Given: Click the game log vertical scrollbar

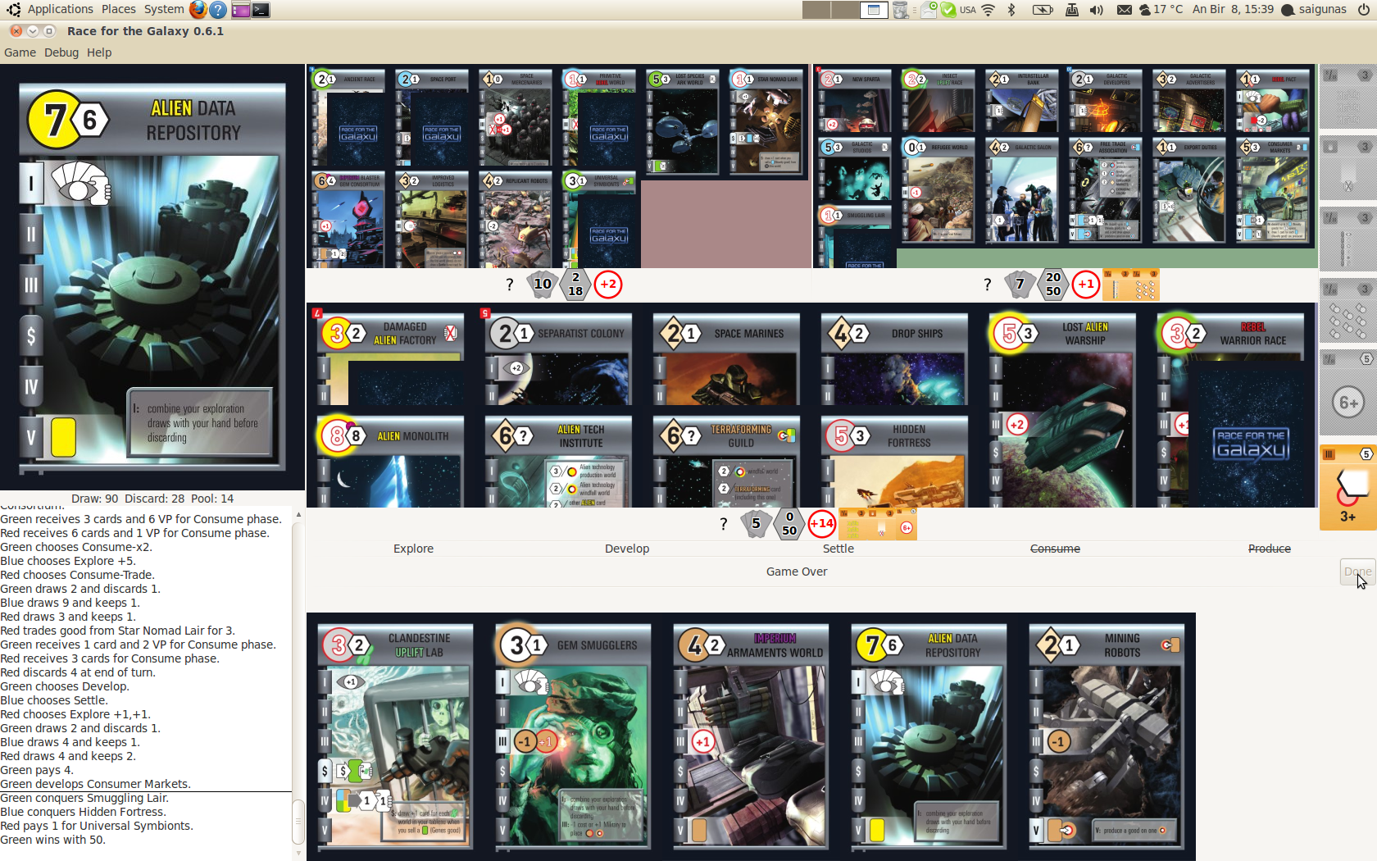Looking at the screenshot, I should [x=298, y=820].
